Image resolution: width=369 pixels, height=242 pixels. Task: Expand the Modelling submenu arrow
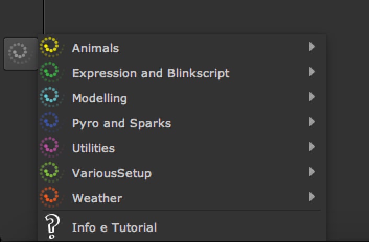pyautogui.click(x=312, y=97)
